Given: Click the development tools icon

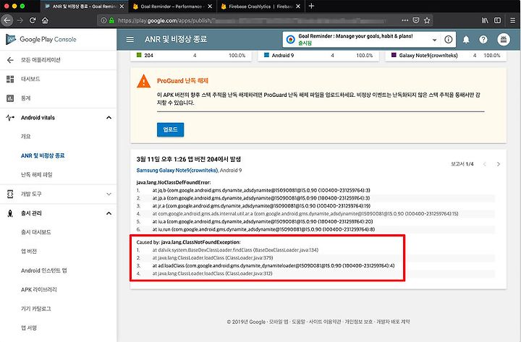Looking at the screenshot, I should (x=10, y=194).
